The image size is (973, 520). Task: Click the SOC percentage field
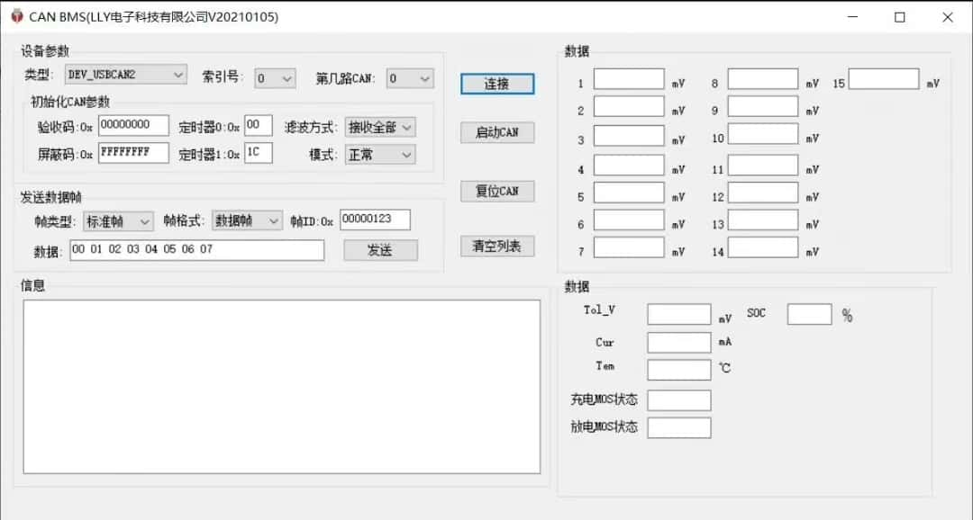click(x=809, y=314)
